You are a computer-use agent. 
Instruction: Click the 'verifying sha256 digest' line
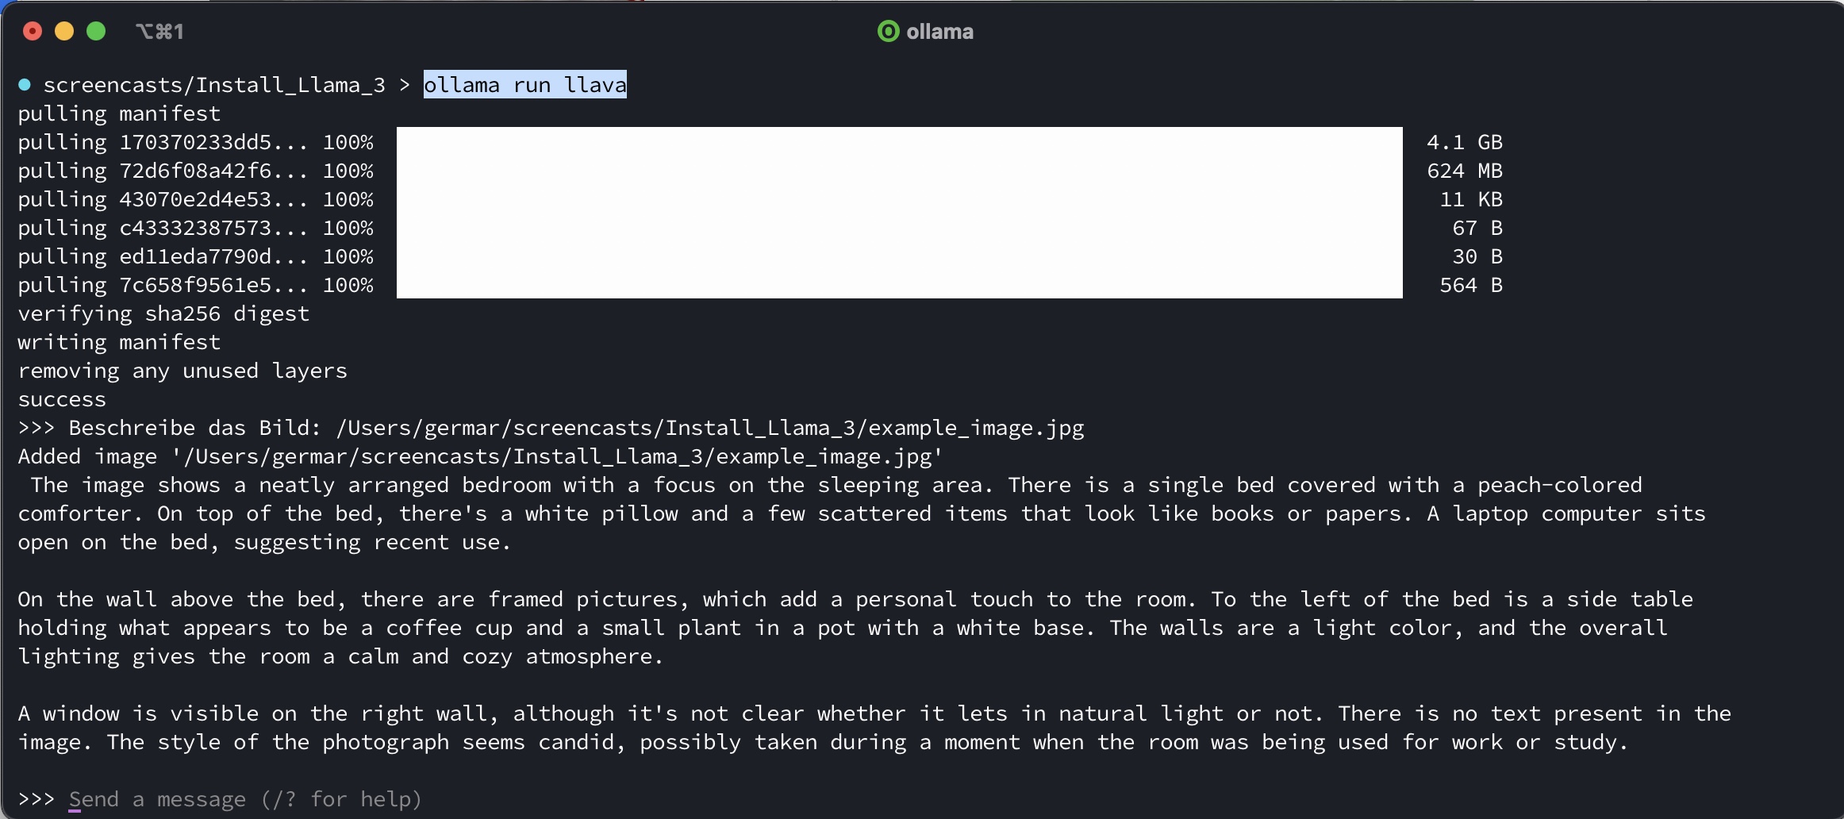coord(163,314)
